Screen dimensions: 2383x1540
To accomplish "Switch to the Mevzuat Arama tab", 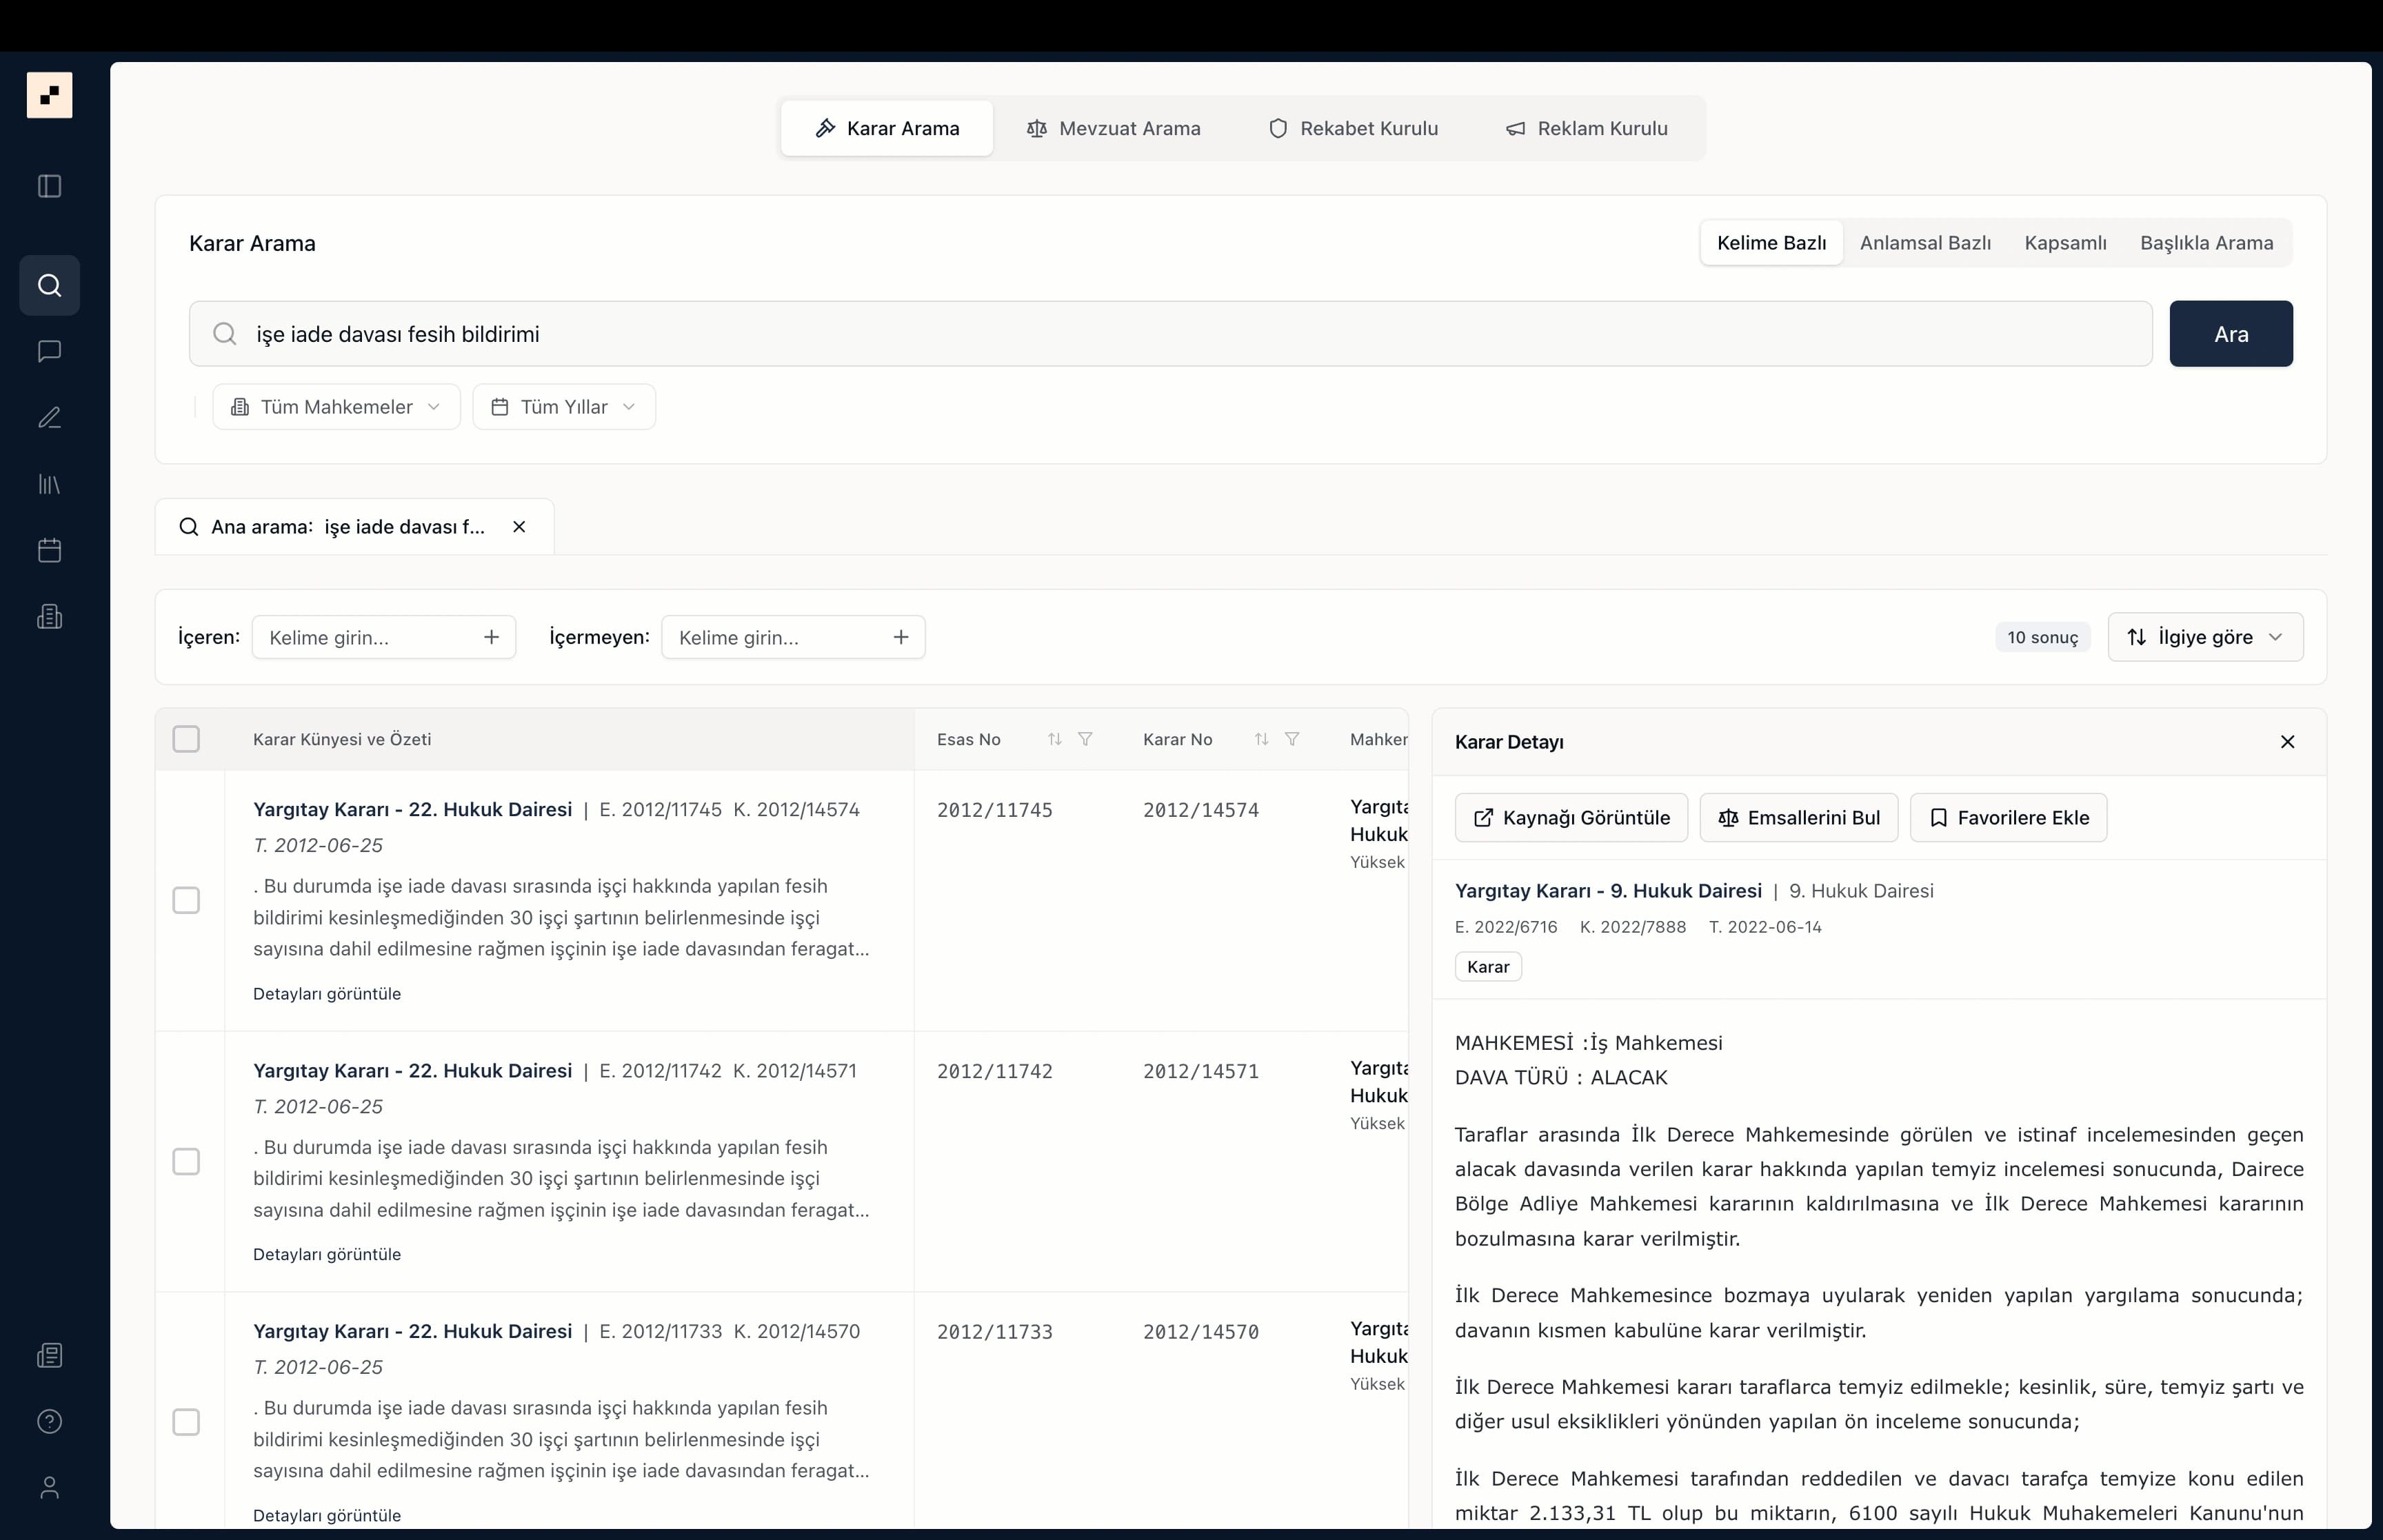I will [x=1113, y=128].
